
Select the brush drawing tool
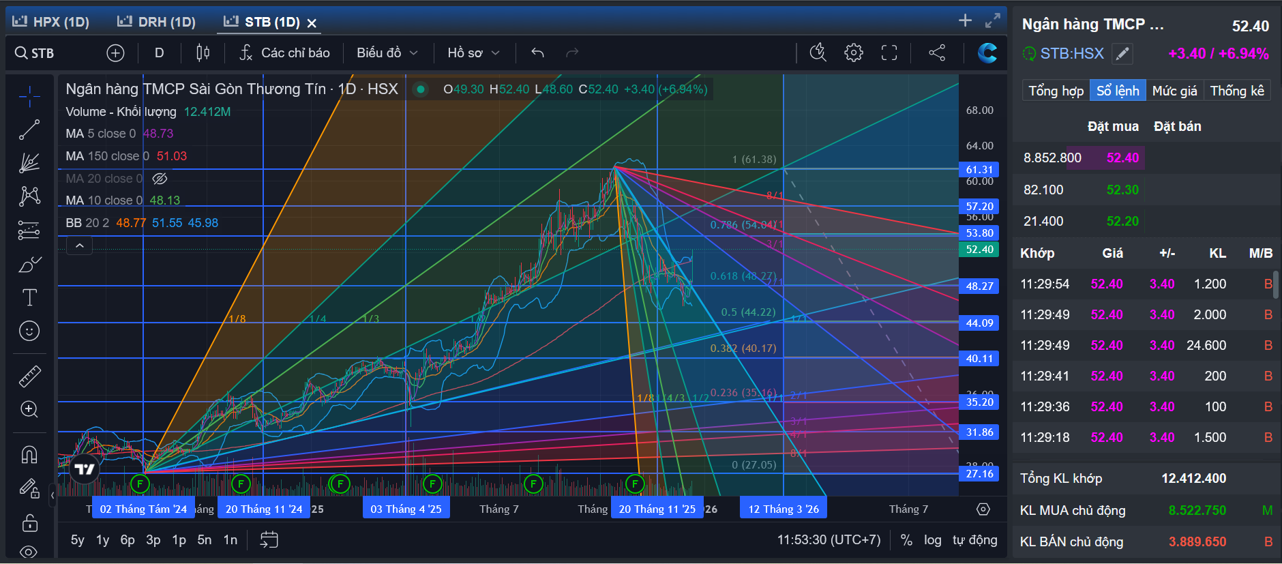[x=29, y=264]
